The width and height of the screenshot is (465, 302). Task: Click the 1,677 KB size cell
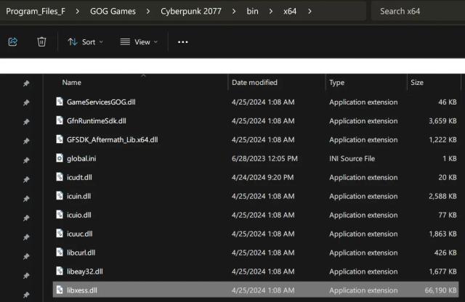[442, 272]
